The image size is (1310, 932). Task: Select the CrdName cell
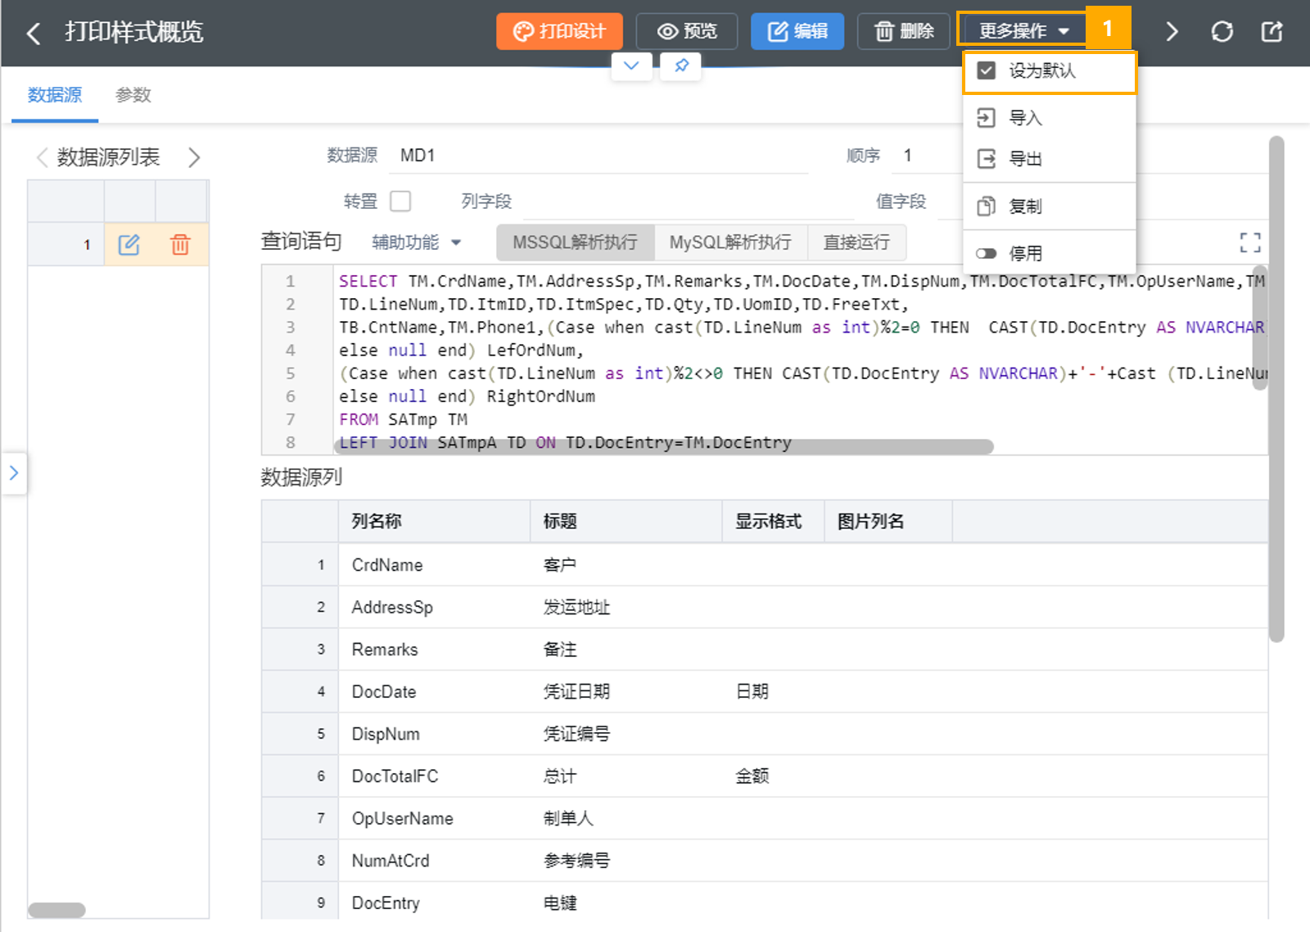(x=435, y=565)
